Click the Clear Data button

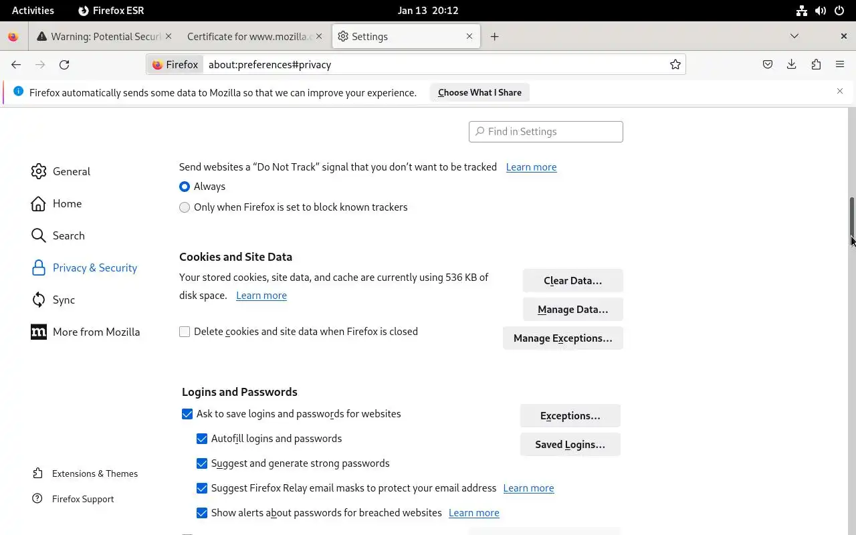(572, 281)
